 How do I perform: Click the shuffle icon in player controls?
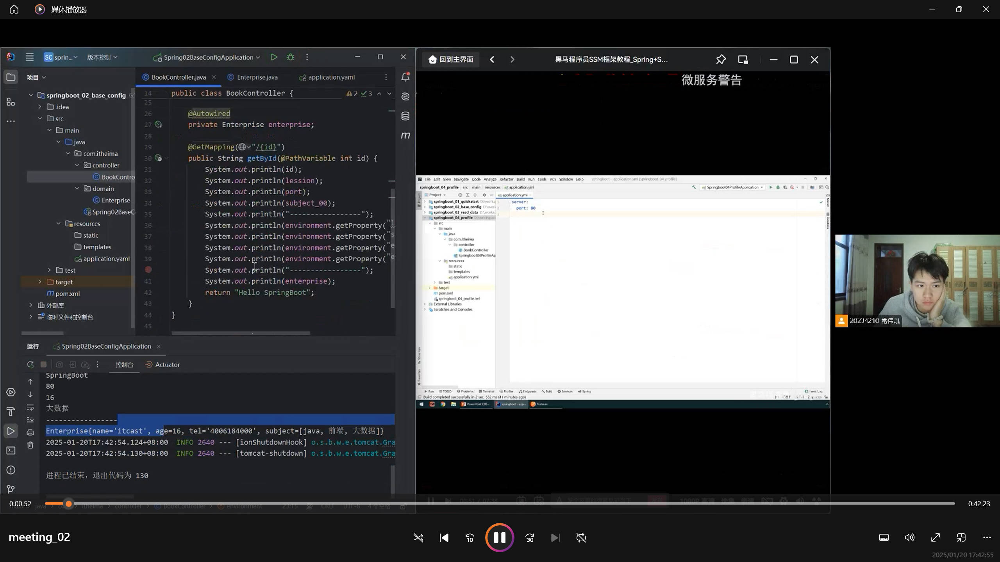click(418, 538)
